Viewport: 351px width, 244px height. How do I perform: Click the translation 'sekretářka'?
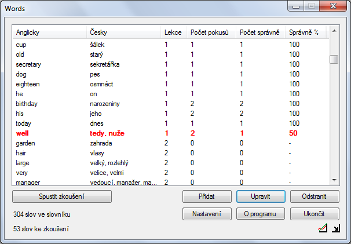105,64
